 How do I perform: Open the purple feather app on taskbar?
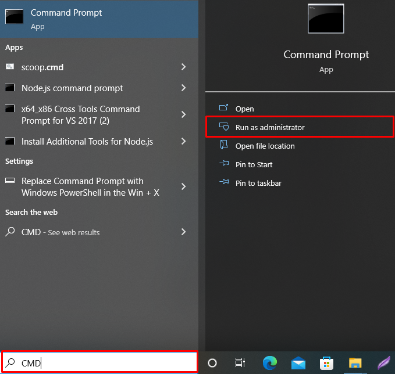(384, 363)
